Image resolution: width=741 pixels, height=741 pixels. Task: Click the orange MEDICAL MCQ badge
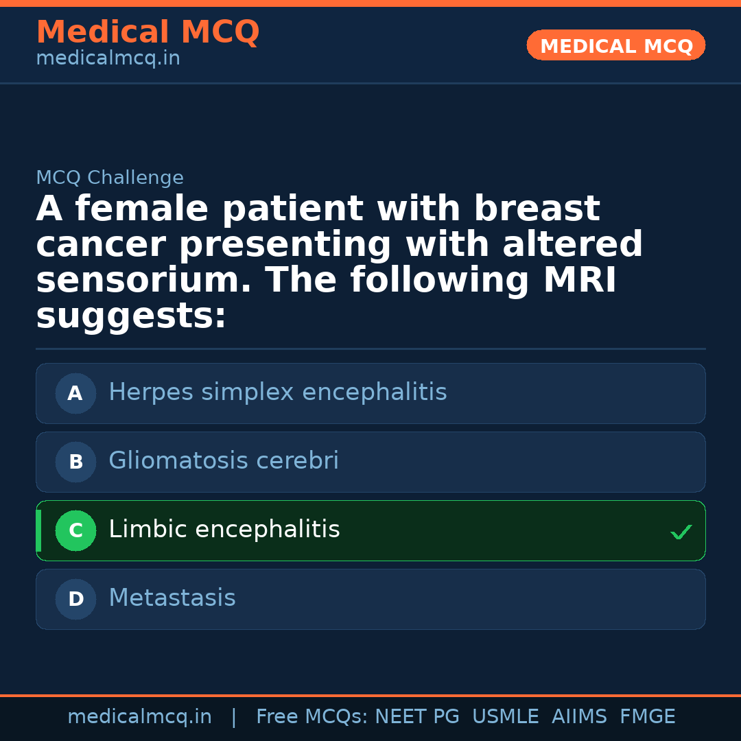click(615, 46)
